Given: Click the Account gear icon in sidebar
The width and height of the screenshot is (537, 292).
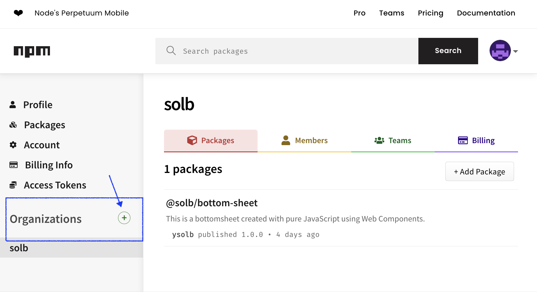Looking at the screenshot, I should point(13,145).
